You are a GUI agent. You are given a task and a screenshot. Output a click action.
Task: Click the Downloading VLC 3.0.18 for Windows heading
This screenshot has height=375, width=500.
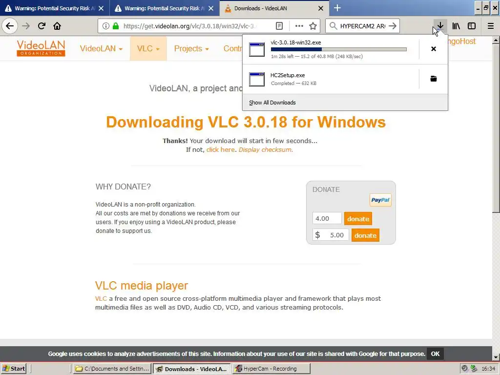click(x=246, y=122)
